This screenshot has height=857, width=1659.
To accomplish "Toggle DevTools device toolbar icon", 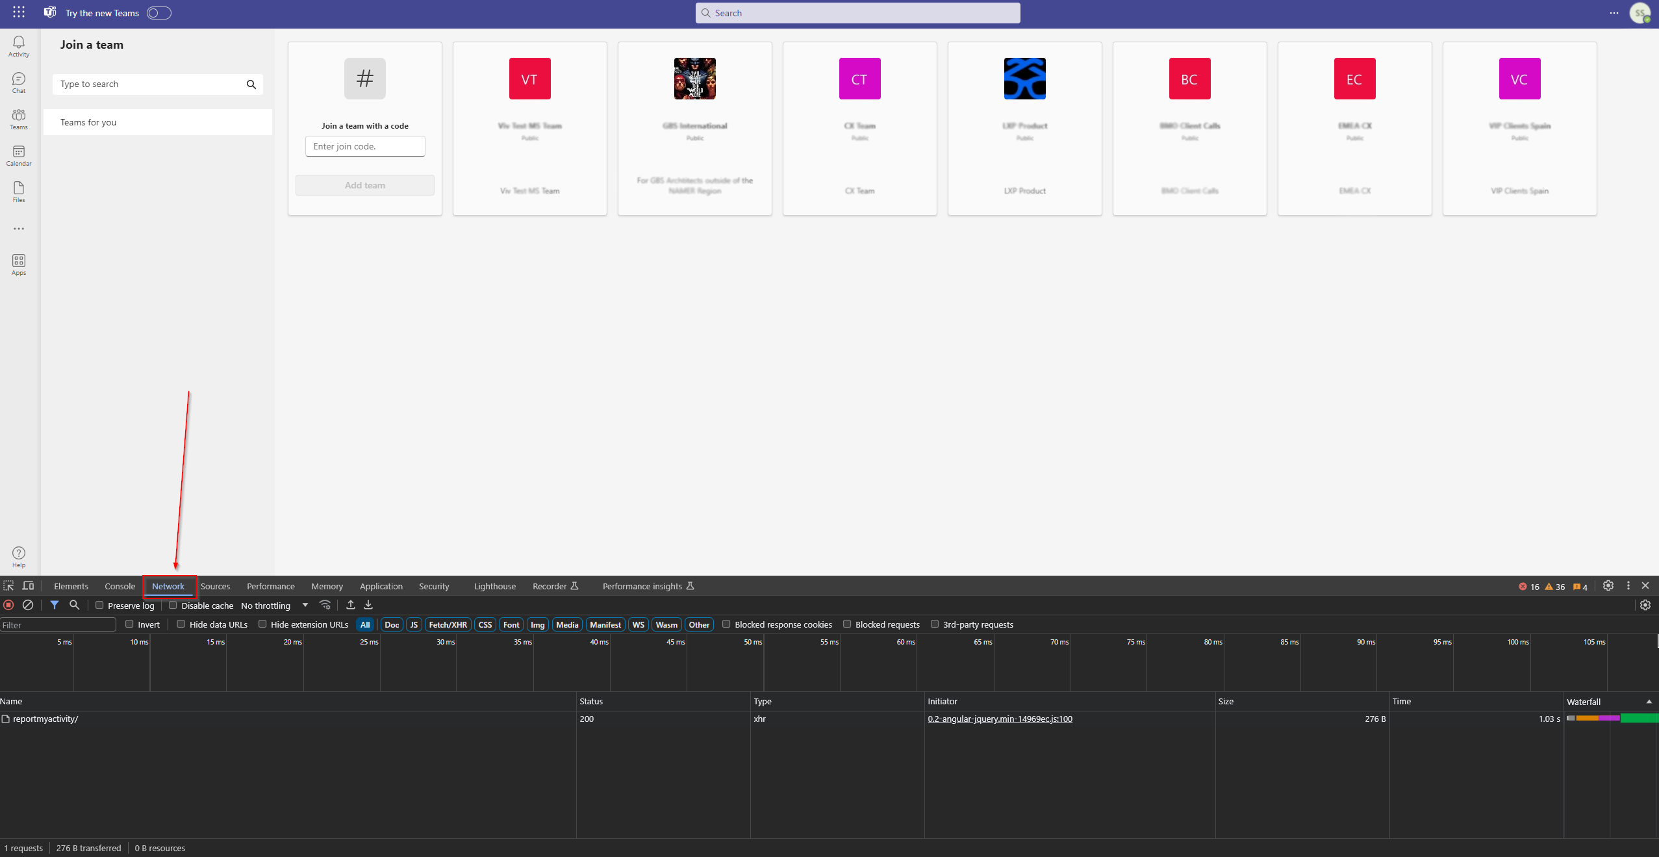I will (28, 586).
